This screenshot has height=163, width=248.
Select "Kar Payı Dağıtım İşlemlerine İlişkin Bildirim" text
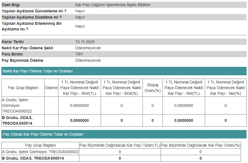113,5
